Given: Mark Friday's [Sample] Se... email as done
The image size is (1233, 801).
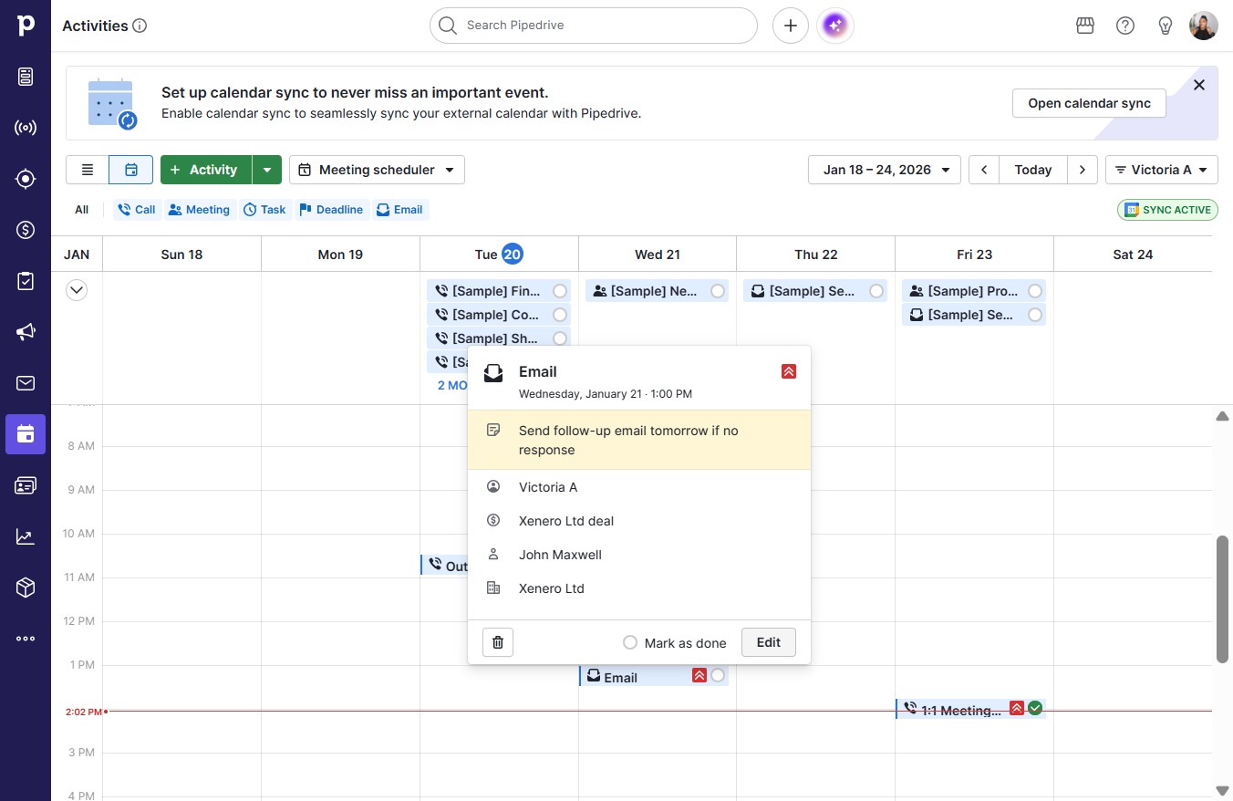Looking at the screenshot, I should pos(1035,315).
